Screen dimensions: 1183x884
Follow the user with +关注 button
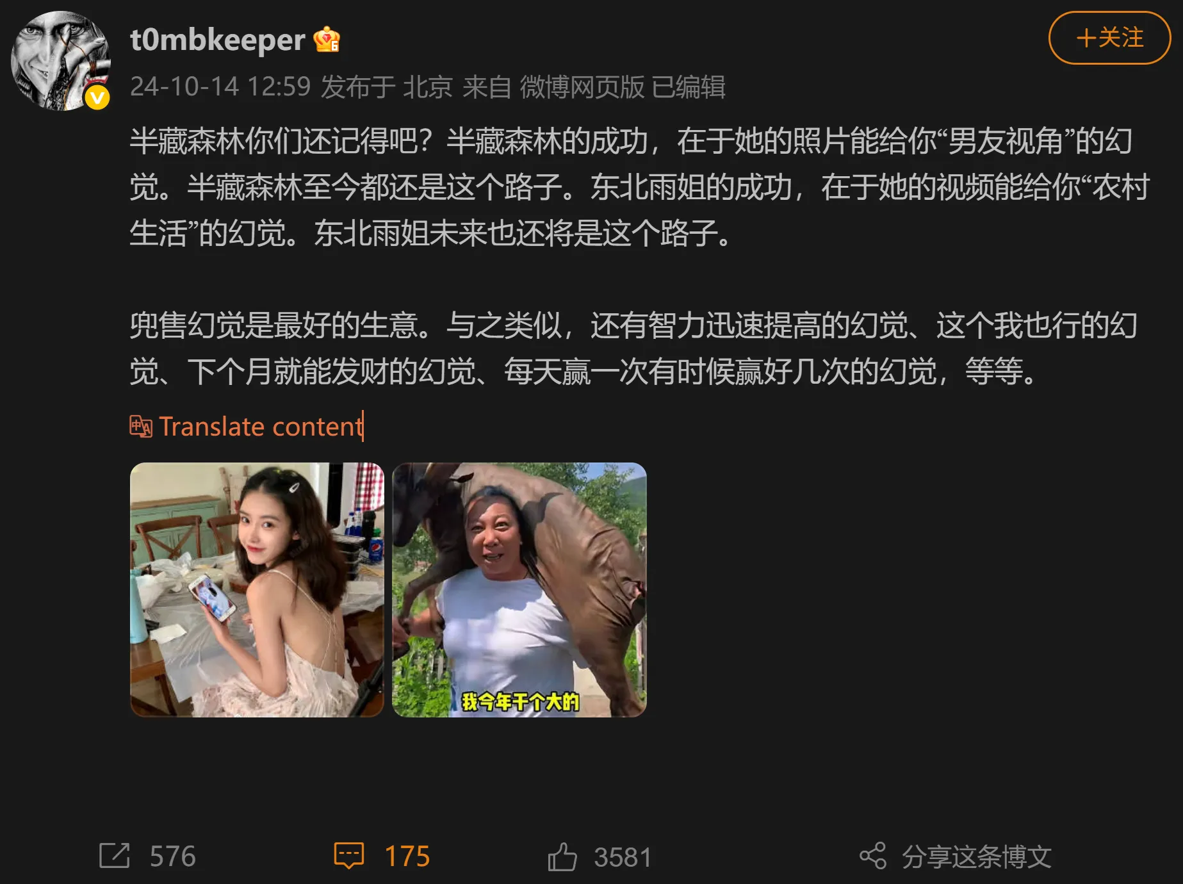[1109, 38]
